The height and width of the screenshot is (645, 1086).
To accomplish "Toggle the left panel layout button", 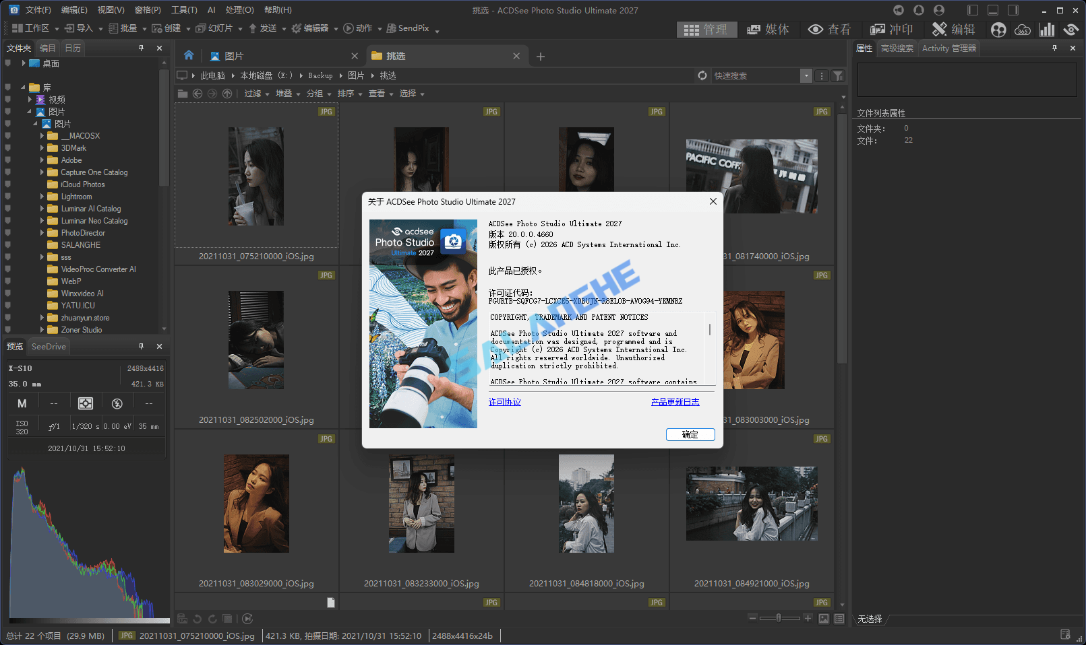I will click(x=973, y=10).
